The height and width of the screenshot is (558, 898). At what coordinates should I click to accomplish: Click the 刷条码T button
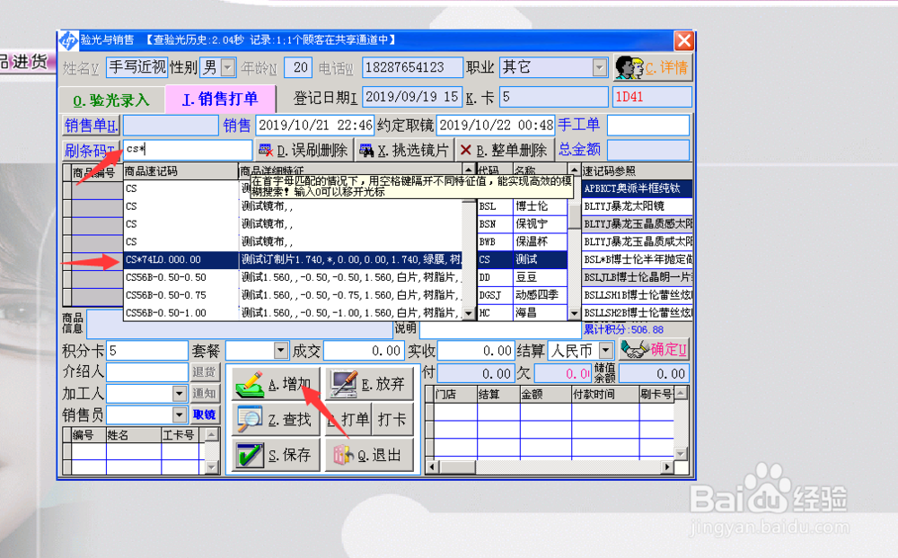tap(91, 151)
